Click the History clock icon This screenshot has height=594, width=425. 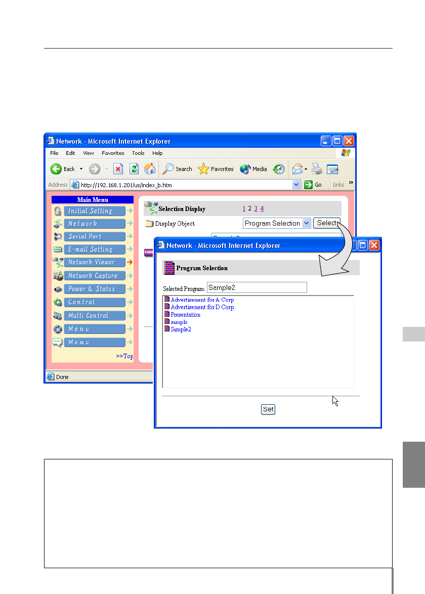click(x=279, y=169)
